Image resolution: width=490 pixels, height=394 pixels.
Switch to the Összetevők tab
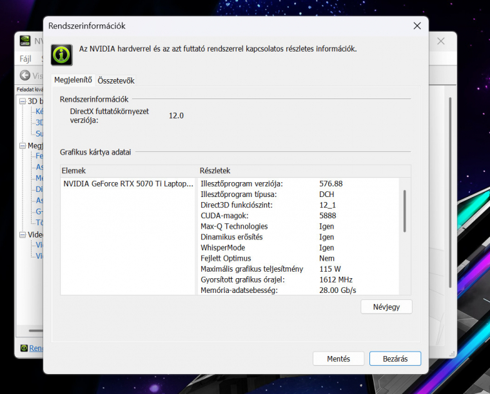(x=116, y=80)
